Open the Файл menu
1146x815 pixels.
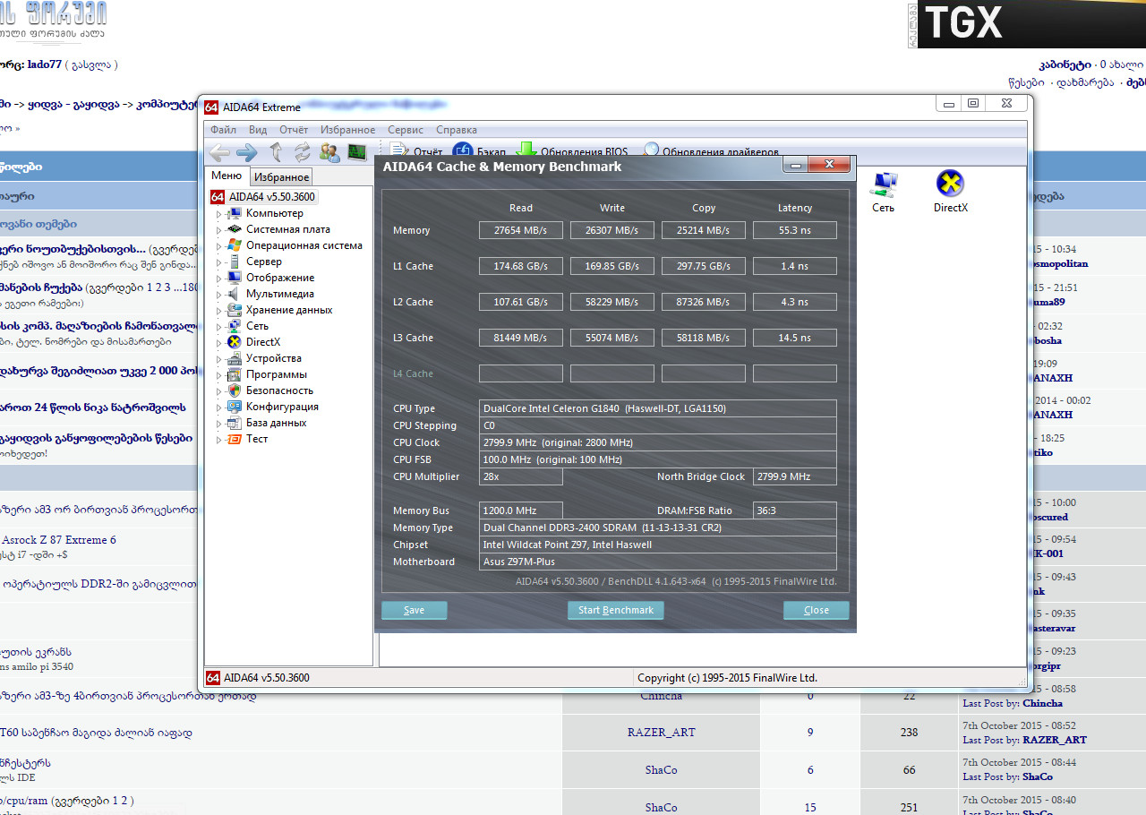coord(224,130)
